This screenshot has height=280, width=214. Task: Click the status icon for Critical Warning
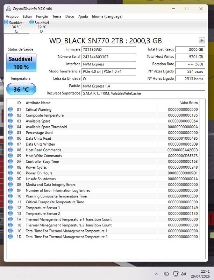click(x=10, y=109)
